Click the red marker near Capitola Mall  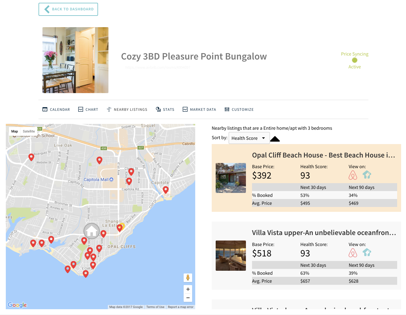point(129,180)
